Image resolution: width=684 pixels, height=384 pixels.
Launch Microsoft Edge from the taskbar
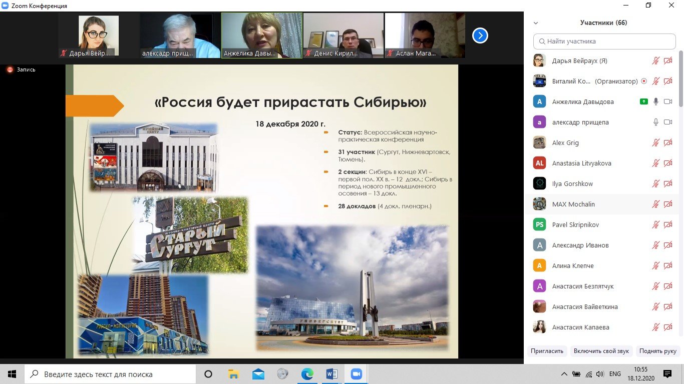(x=307, y=373)
